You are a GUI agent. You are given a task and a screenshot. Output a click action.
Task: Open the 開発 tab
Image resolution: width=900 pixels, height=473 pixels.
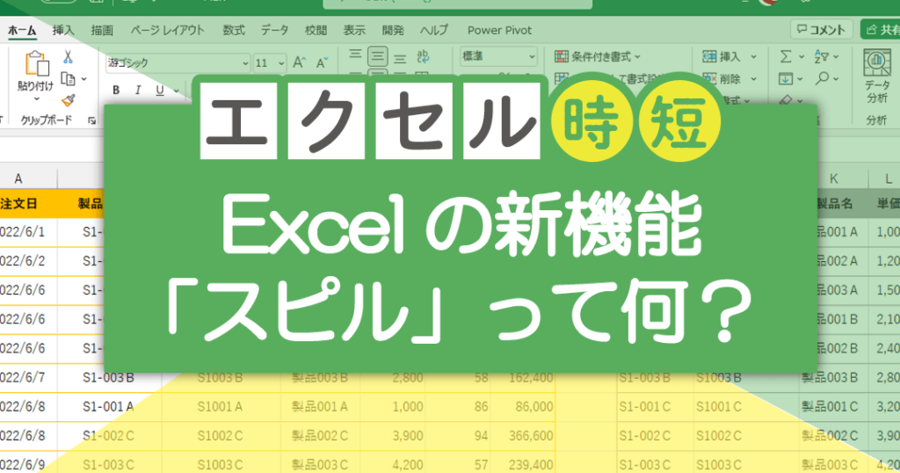pos(393,31)
